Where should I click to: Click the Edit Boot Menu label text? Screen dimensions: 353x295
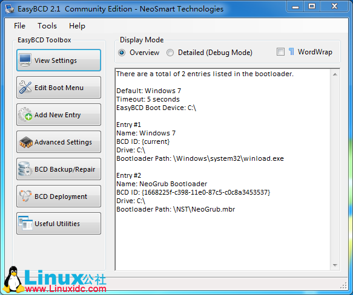click(x=59, y=88)
